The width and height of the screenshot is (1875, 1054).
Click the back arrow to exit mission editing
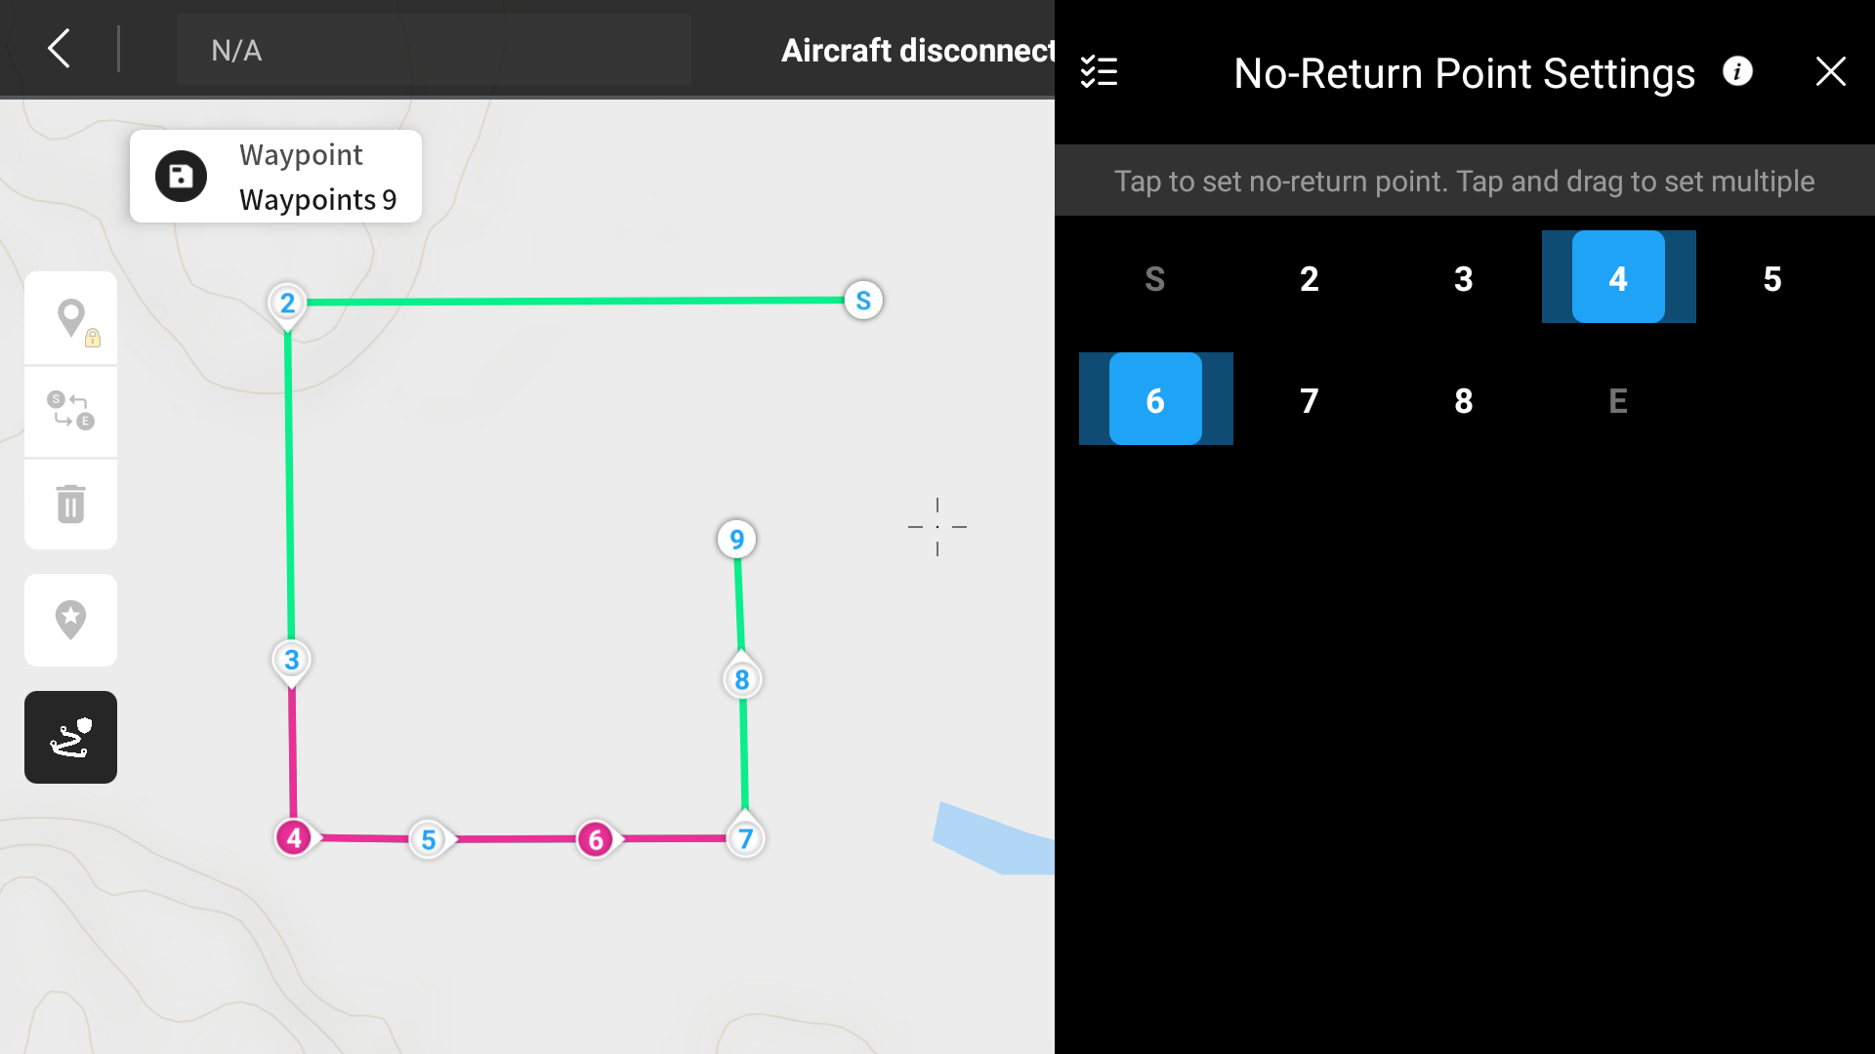(58, 49)
